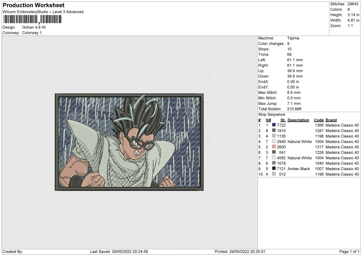Image resolution: width=362 pixels, height=256 pixels.
Task: Click the Left: label
Action: coord(262,60)
